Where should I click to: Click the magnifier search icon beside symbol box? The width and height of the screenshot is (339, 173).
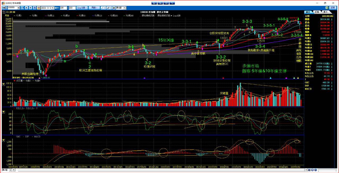coord(22,8)
